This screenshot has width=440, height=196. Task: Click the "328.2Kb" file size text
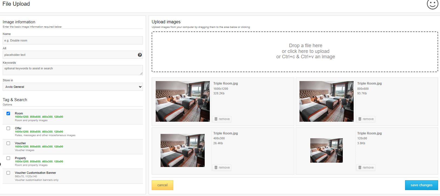point(219,93)
